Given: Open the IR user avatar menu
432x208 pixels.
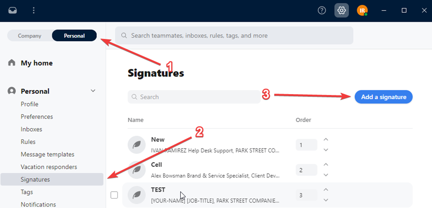Looking at the screenshot, I should [x=362, y=10].
